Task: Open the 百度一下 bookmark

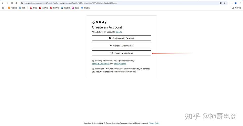Action: 23,8
